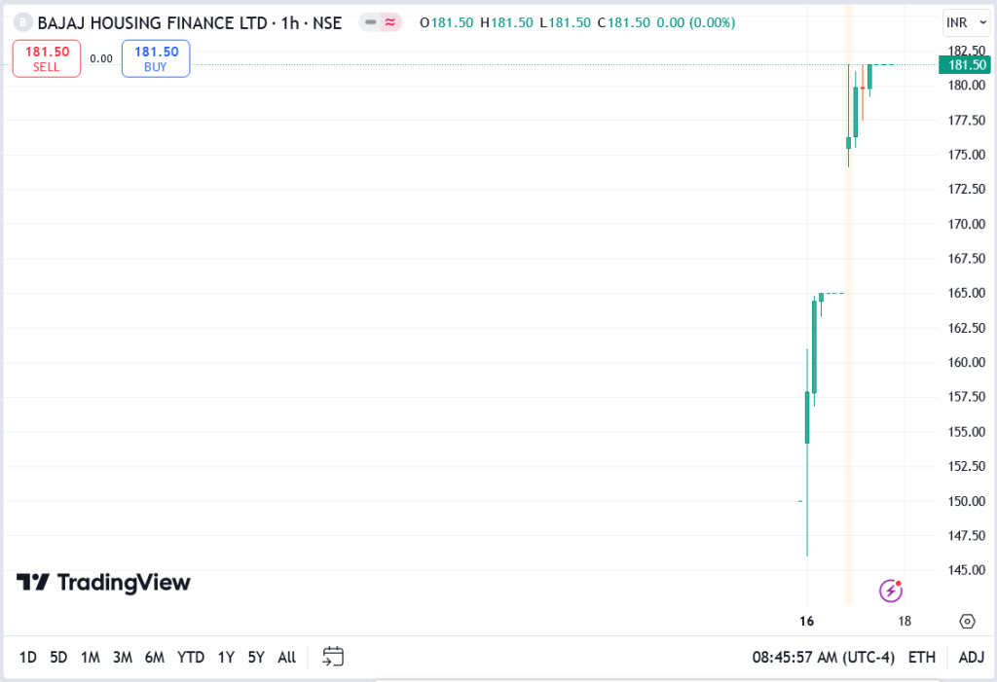Open the go-to-date calendar icon
The height and width of the screenshot is (682, 997).
click(x=333, y=657)
